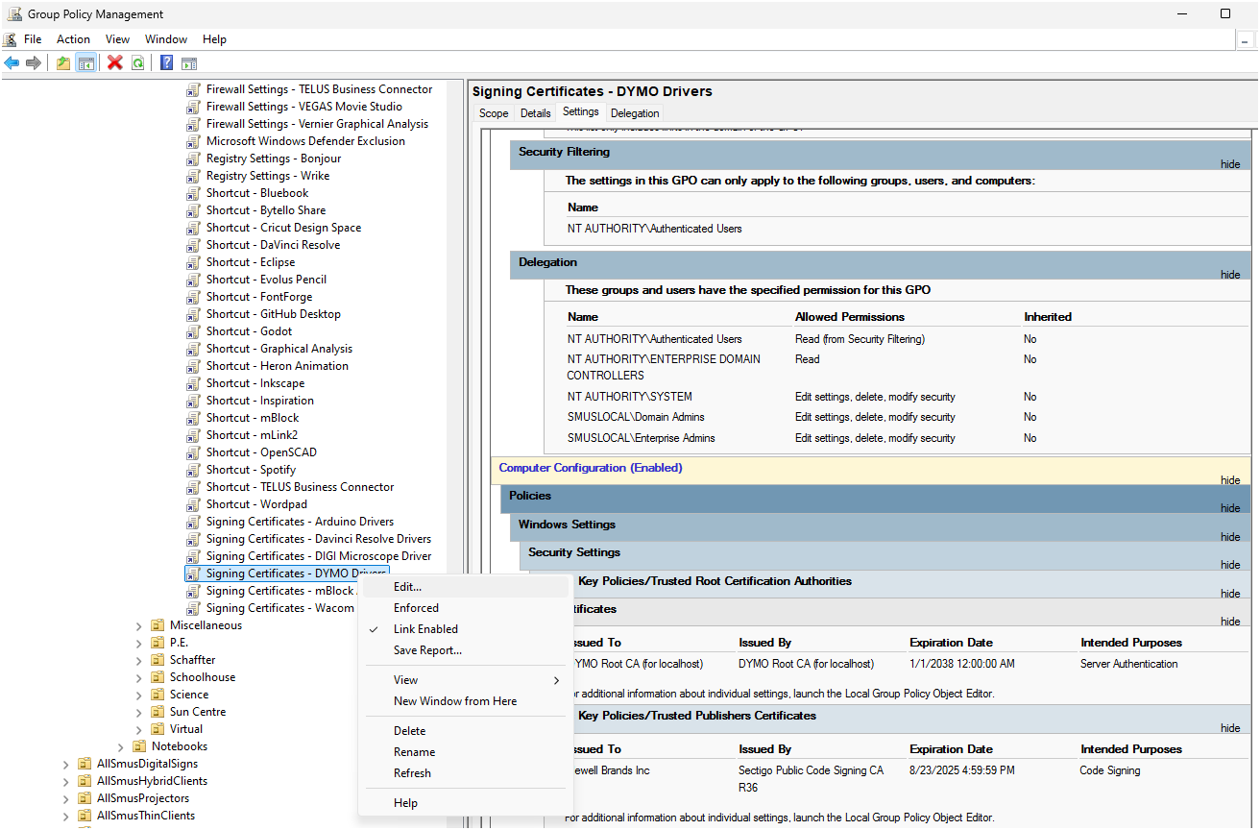Click the green Refresh toolbar icon
1260x830 pixels.
137,63
